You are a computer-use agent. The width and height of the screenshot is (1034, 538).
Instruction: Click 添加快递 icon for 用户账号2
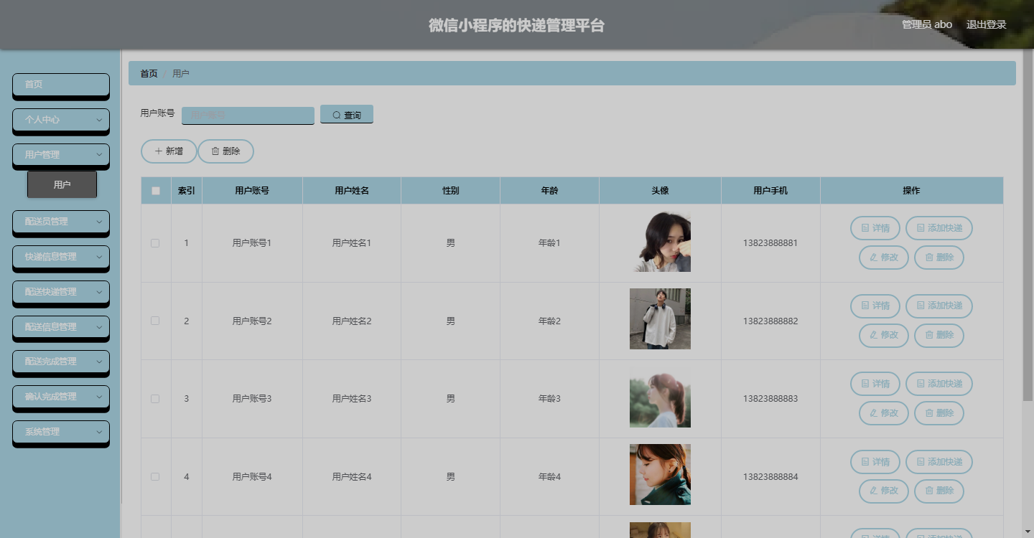[921, 306]
